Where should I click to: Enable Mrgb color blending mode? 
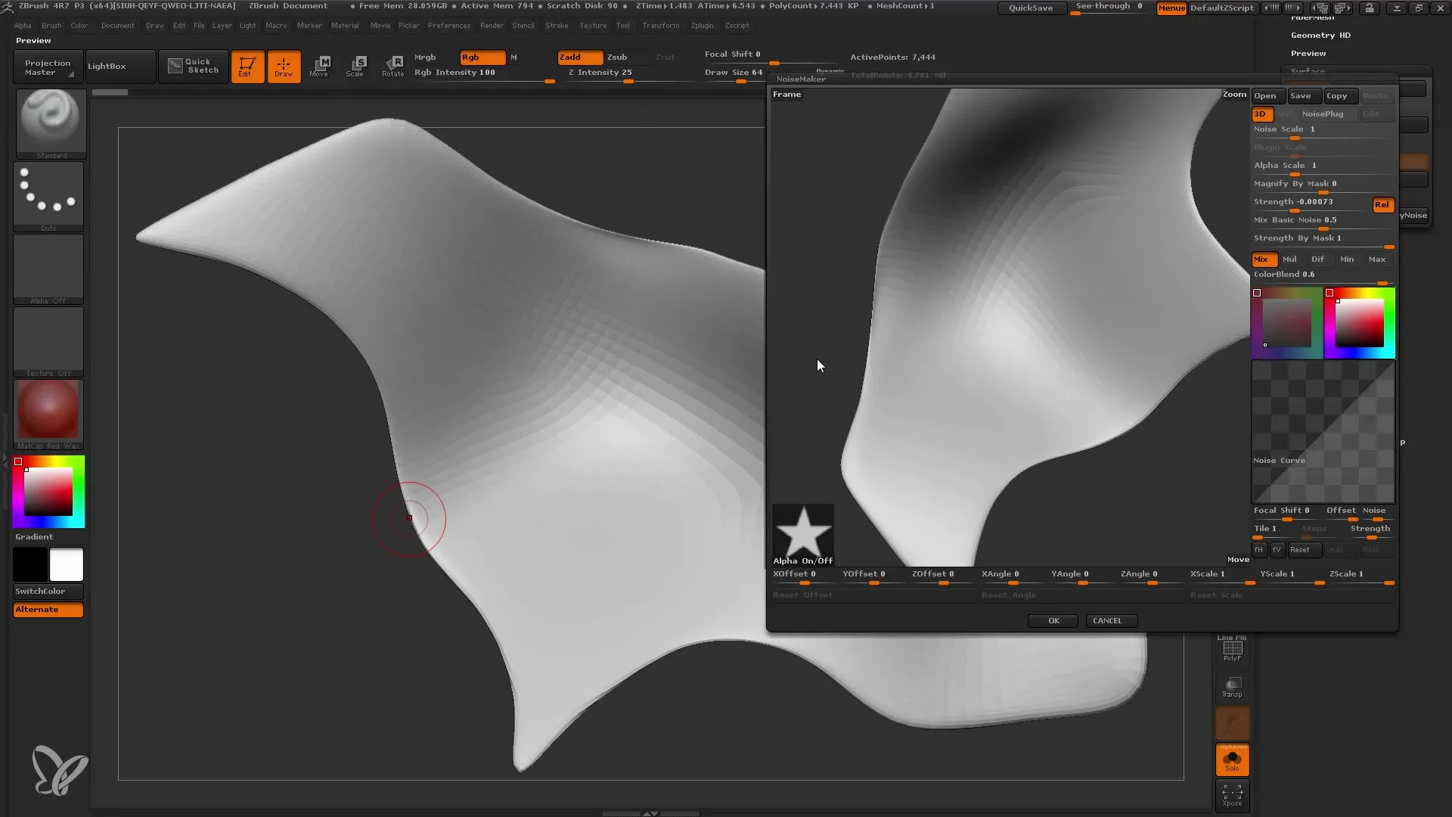[425, 57]
